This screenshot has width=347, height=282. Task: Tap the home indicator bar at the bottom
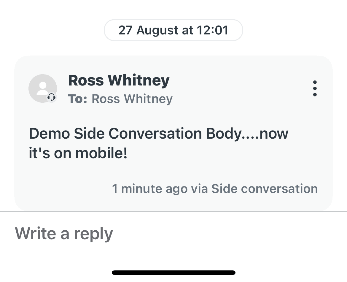173,272
